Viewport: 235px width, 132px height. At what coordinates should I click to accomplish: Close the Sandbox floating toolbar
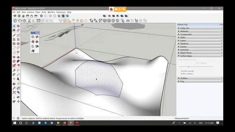pos(38,33)
